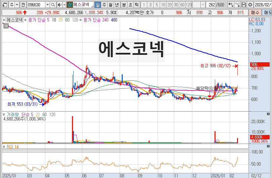
Task: Click the bar count field 262
Action: (211, 5)
